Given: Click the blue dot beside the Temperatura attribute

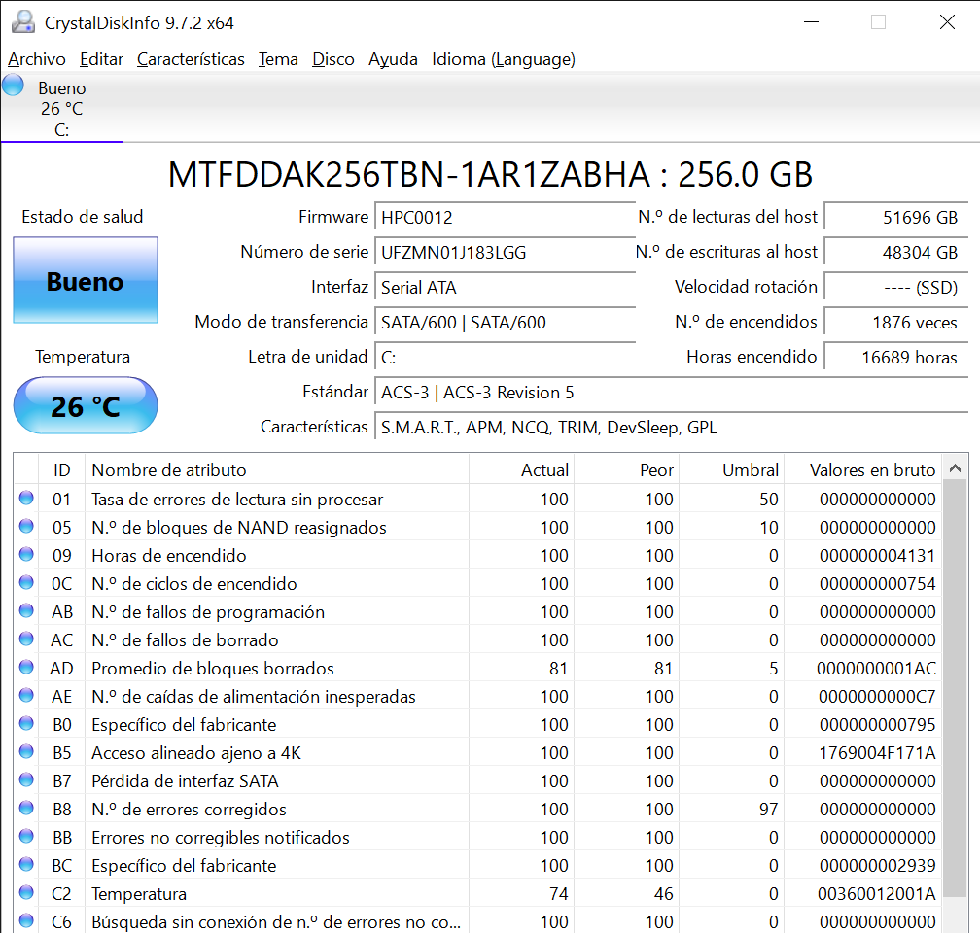Looking at the screenshot, I should tap(28, 893).
